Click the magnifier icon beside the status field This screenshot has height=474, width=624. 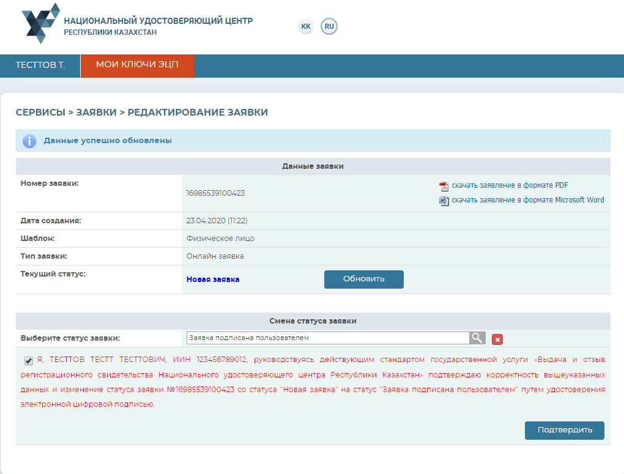click(477, 338)
